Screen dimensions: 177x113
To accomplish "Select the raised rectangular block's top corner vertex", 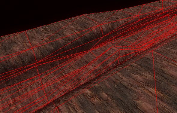I will point(112,47).
